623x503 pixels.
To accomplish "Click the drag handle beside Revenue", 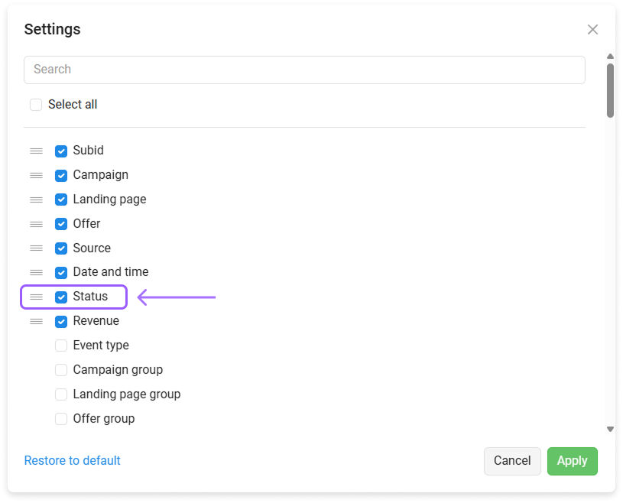I will (x=36, y=321).
